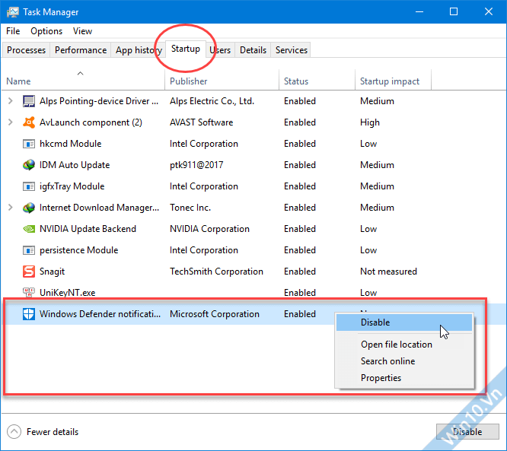Close the Task Manager window
507x451 pixels.
[x=489, y=12]
